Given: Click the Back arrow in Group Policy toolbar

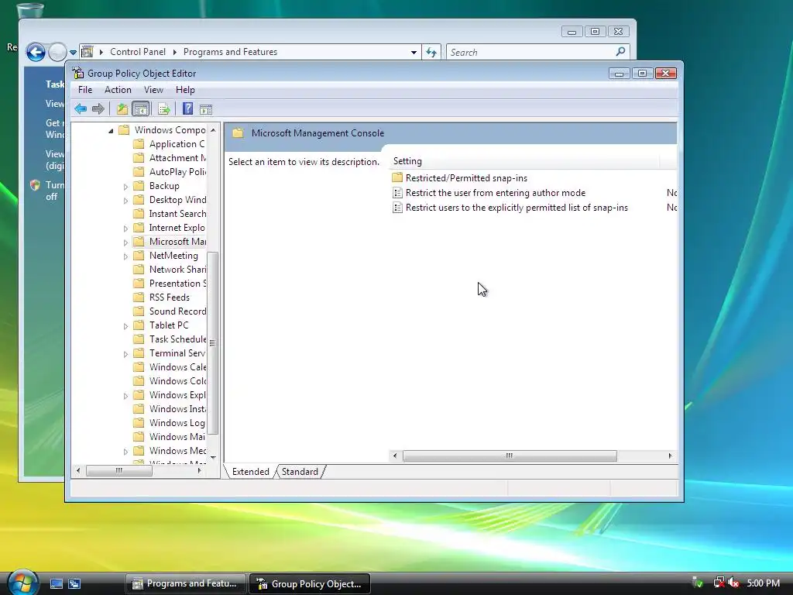Looking at the screenshot, I should click(x=81, y=108).
